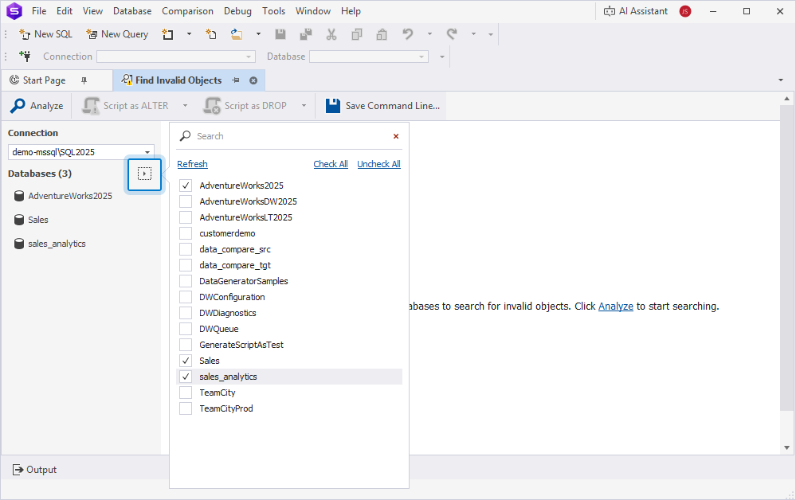Open the tab list dropdown arrow

click(x=781, y=80)
